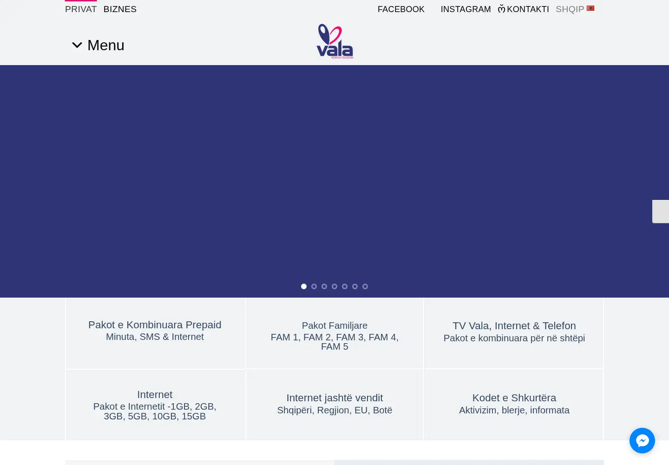This screenshot has width=669, height=465.
Task: Select the third carousel slide dot
Action: (x=324, y=286)
